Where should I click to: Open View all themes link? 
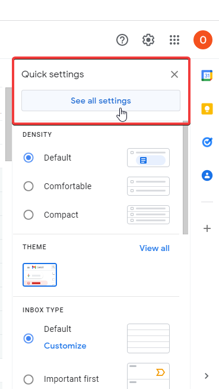[x=154, y=248]
